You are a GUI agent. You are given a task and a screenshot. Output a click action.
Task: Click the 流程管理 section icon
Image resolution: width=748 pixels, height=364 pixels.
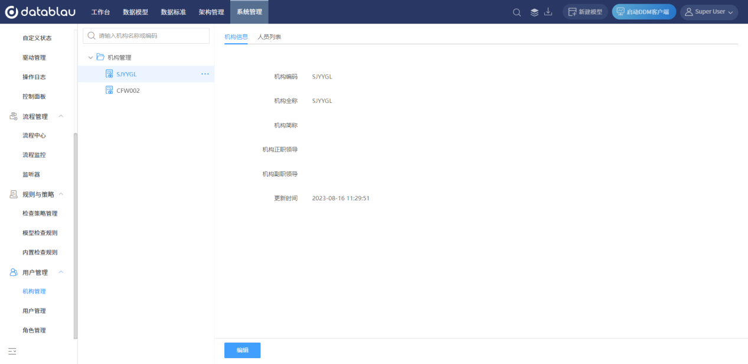[13, 116]
